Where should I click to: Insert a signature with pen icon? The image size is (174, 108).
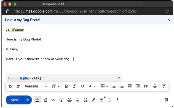pyautogui.click(x=93, y=100)
